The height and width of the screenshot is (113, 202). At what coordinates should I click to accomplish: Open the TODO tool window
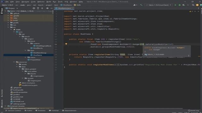[x=28, y=110]
